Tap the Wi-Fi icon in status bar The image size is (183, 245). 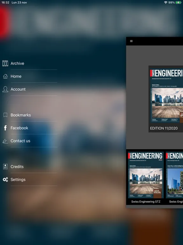pyautogui.click(x=166, y=3)
